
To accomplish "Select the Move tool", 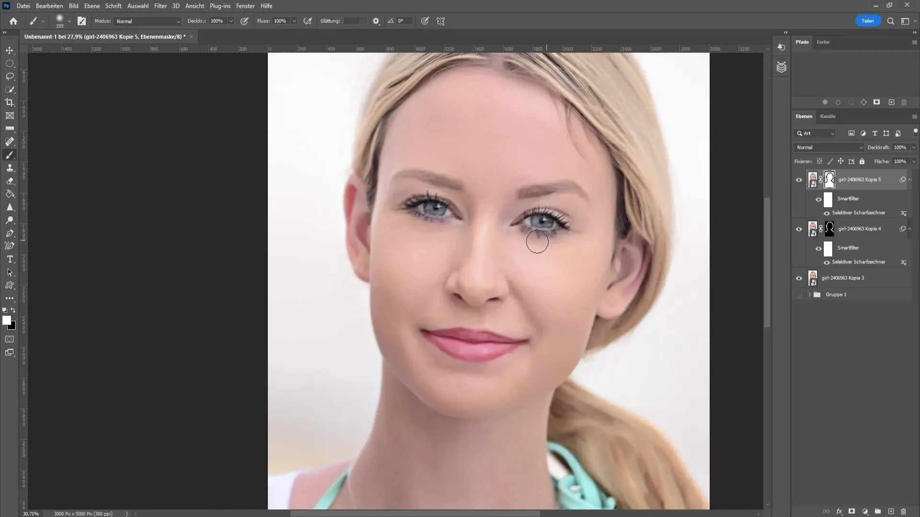I will click(x=10, y=50).
